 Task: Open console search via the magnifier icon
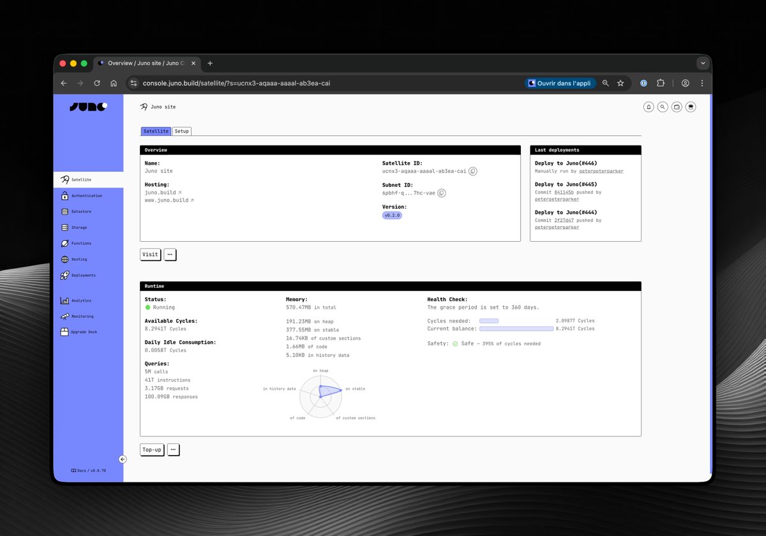663,107
